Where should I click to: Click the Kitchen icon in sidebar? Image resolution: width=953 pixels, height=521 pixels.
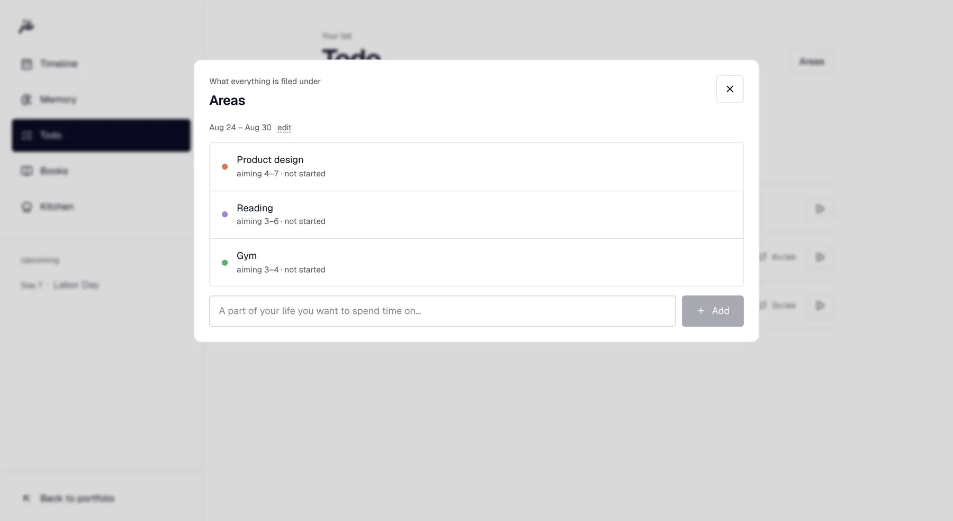coord(26,206)
